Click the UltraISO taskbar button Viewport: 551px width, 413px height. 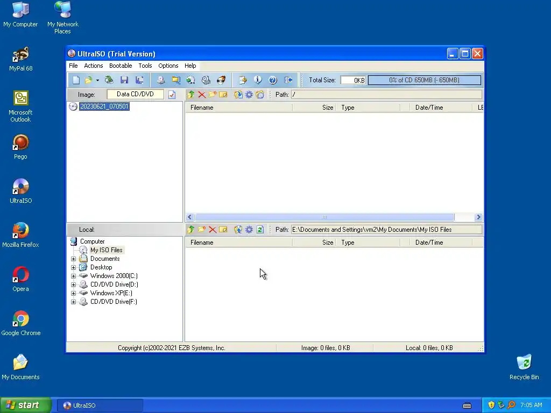[x=100, y=405]
